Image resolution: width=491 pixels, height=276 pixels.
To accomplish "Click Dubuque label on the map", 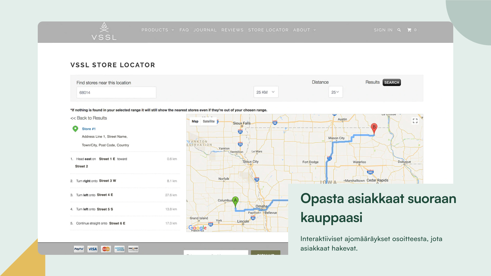I will click(404, 162).
